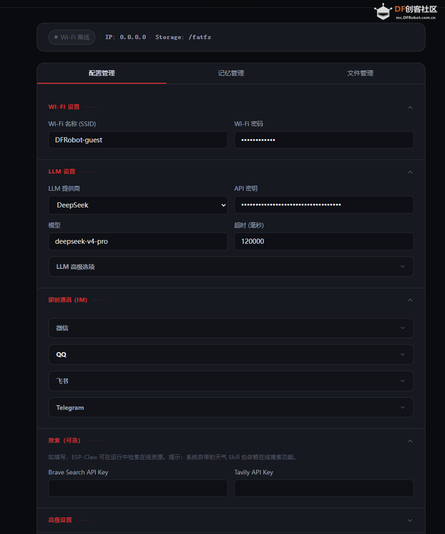This screenshot has height=534, width=445.
Task: Collapse the WI-FI 设置 section
Action: pos(410,107)
